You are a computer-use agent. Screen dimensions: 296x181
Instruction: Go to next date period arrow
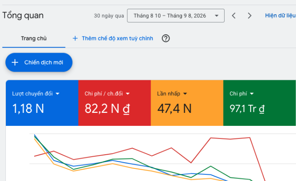pyautogui.click(x=250, y=16)
